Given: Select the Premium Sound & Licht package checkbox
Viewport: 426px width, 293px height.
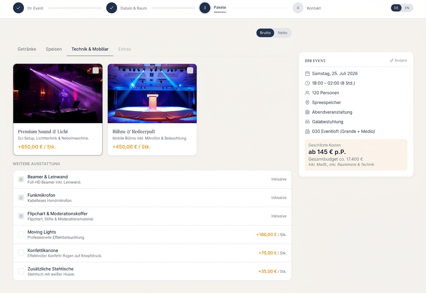Looking at the screenshot, I should coord(96,70).
